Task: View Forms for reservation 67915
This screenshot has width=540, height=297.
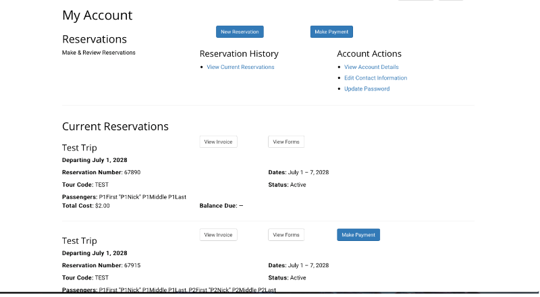Action: [x=286, y=235]
